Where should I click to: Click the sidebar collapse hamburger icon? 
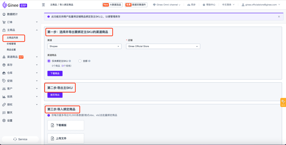pos(43,5)
